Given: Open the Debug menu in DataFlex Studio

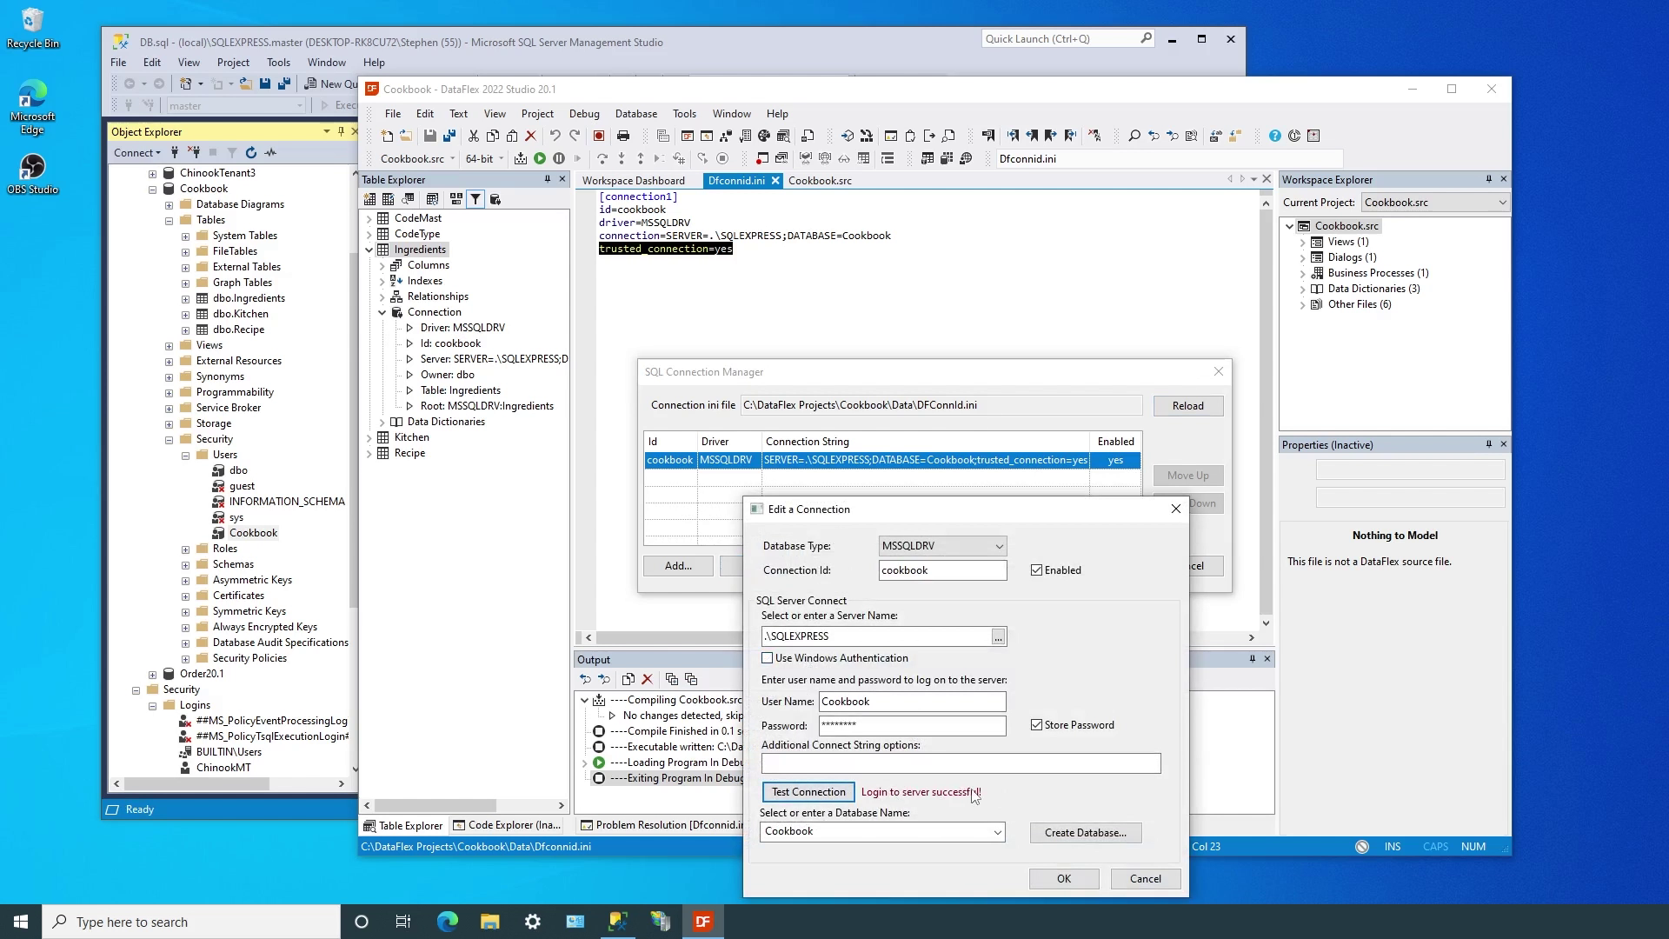Looking at the screenshot, I should coord(584,114).
